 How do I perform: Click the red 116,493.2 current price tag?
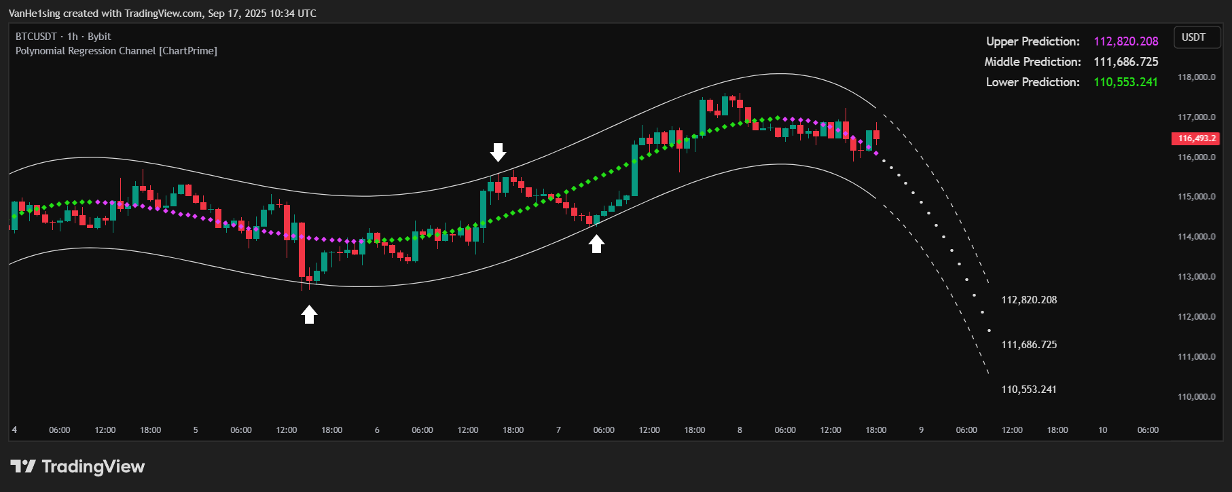1196,138
